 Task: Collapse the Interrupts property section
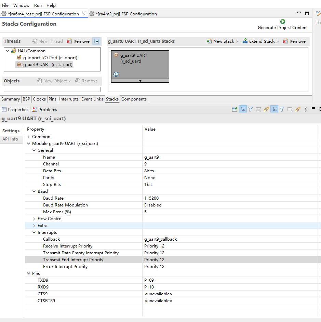(34, 232)
